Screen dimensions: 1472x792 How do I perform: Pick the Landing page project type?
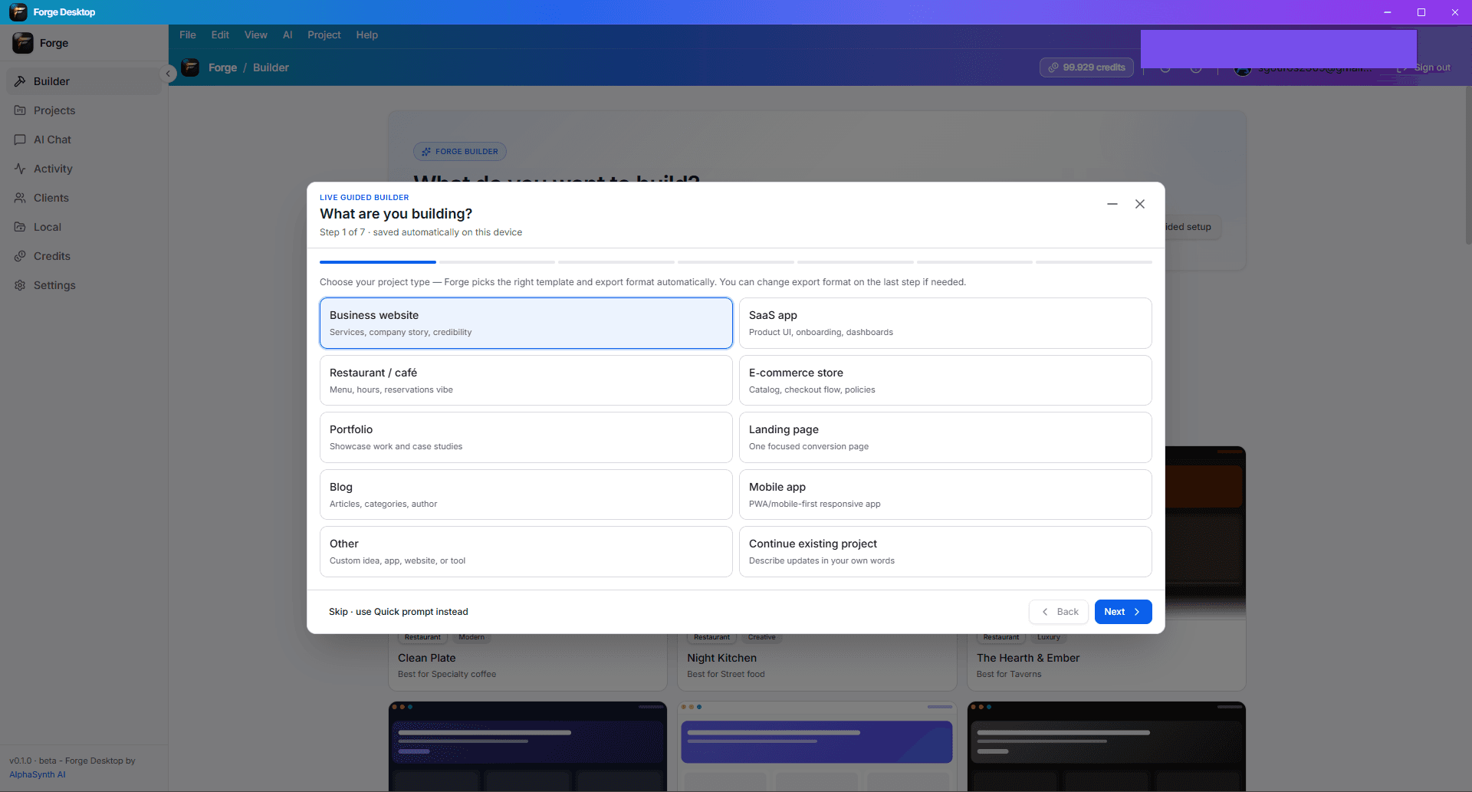pos(945,437)
